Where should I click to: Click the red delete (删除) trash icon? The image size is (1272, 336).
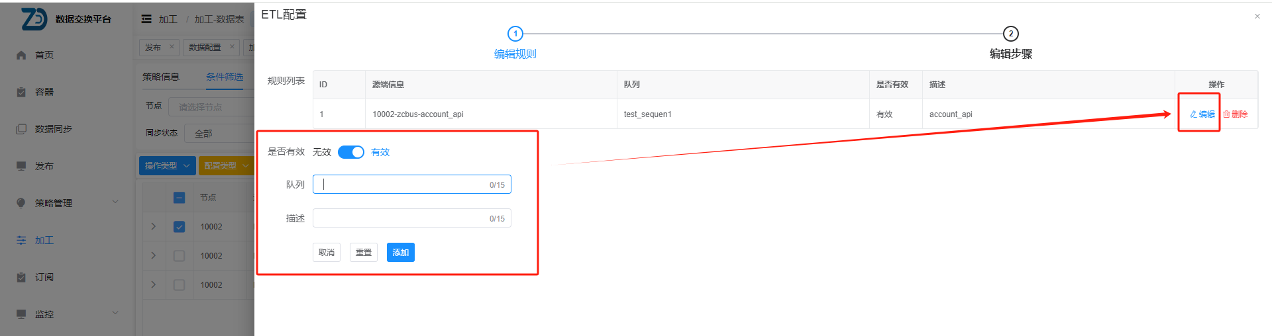pyautogui.click(x=1226, y=114)
